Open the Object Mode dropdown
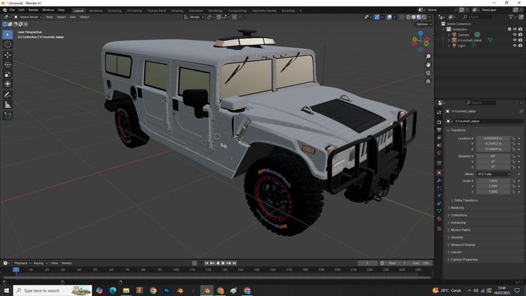Image resolution: width=526 pixels, height=296 pixels. pyautogui.click(x=28, y=17)
